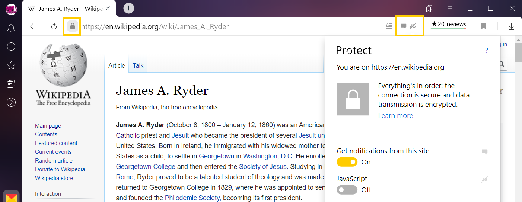
Task: Open the Yandex Mail icon in sidebar
Action: (x=11, y=197)
